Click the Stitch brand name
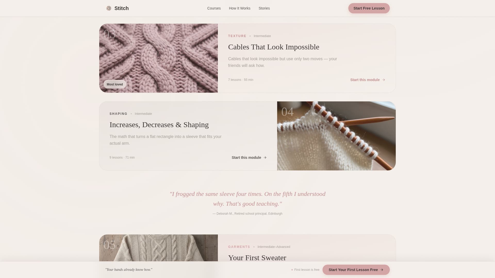This screenshot has height=278, width=495. click(121, 8)
